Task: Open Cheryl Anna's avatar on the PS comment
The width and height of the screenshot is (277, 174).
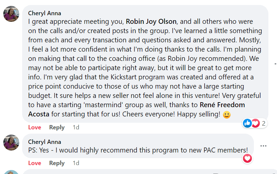Action: pyautogui.click(x=11, y=143)
